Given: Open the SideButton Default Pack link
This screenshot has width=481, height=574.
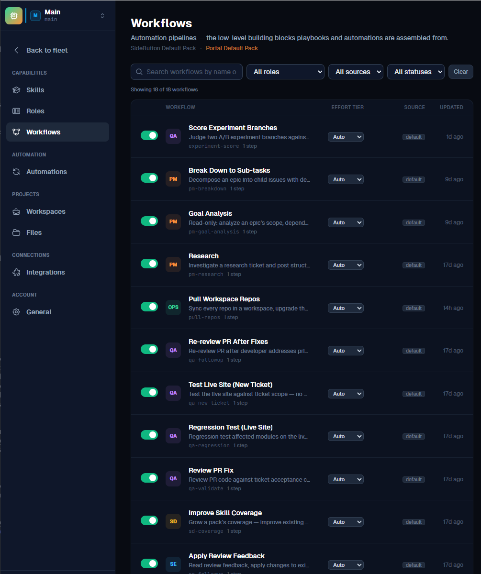Looking at the screenshot, I should pos(163,48).
